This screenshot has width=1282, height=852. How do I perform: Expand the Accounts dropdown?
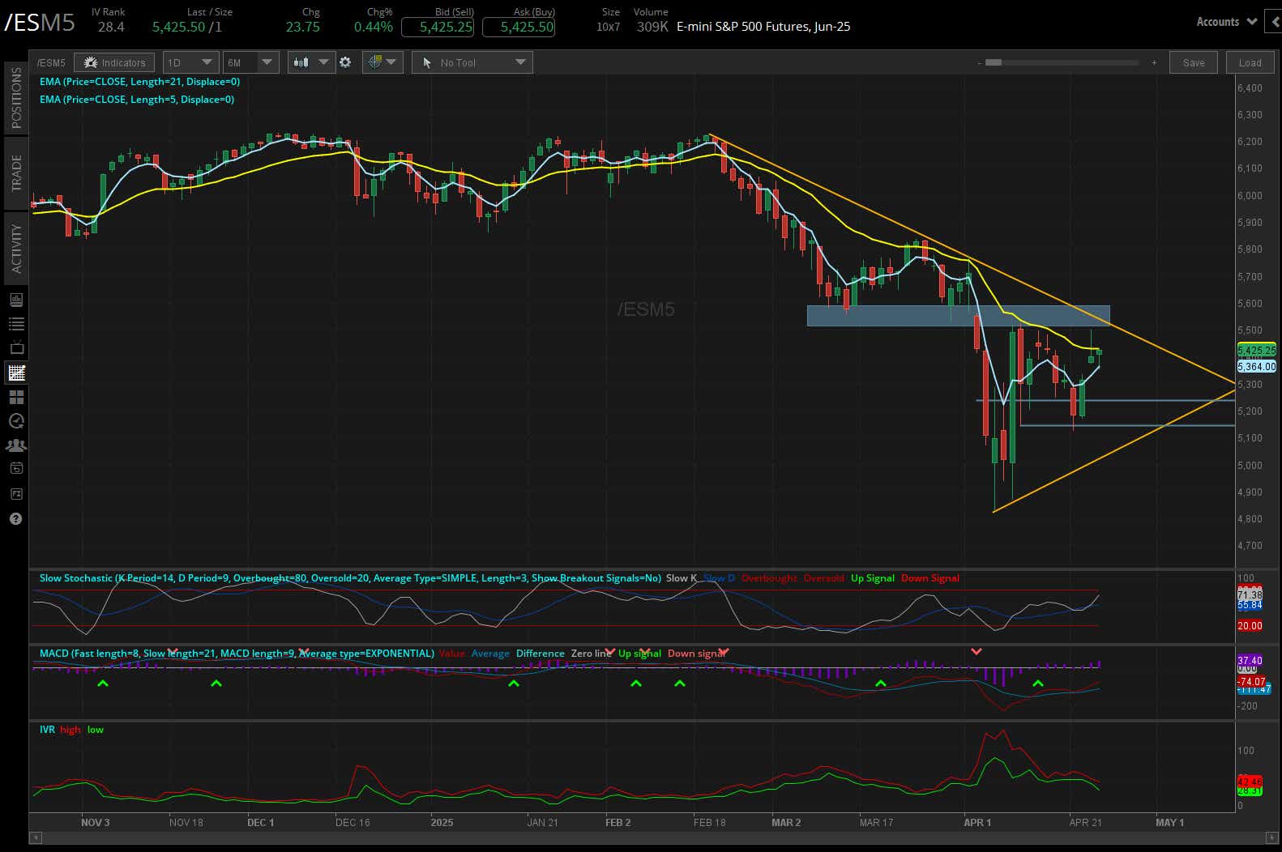(x=1226, y=22)
